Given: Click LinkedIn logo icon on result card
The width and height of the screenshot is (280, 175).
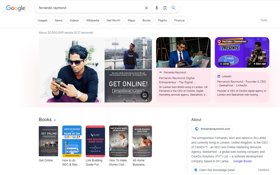Looking at the screenshot, I should 219,76.
